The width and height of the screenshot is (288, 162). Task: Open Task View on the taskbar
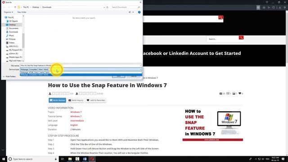pyautogui.click(x=62, y=159)
